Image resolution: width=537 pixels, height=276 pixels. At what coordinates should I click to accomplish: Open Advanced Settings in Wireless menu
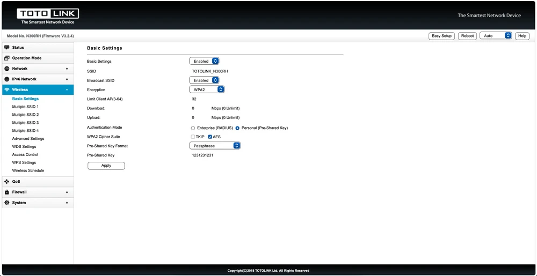(x=28, y=139)
